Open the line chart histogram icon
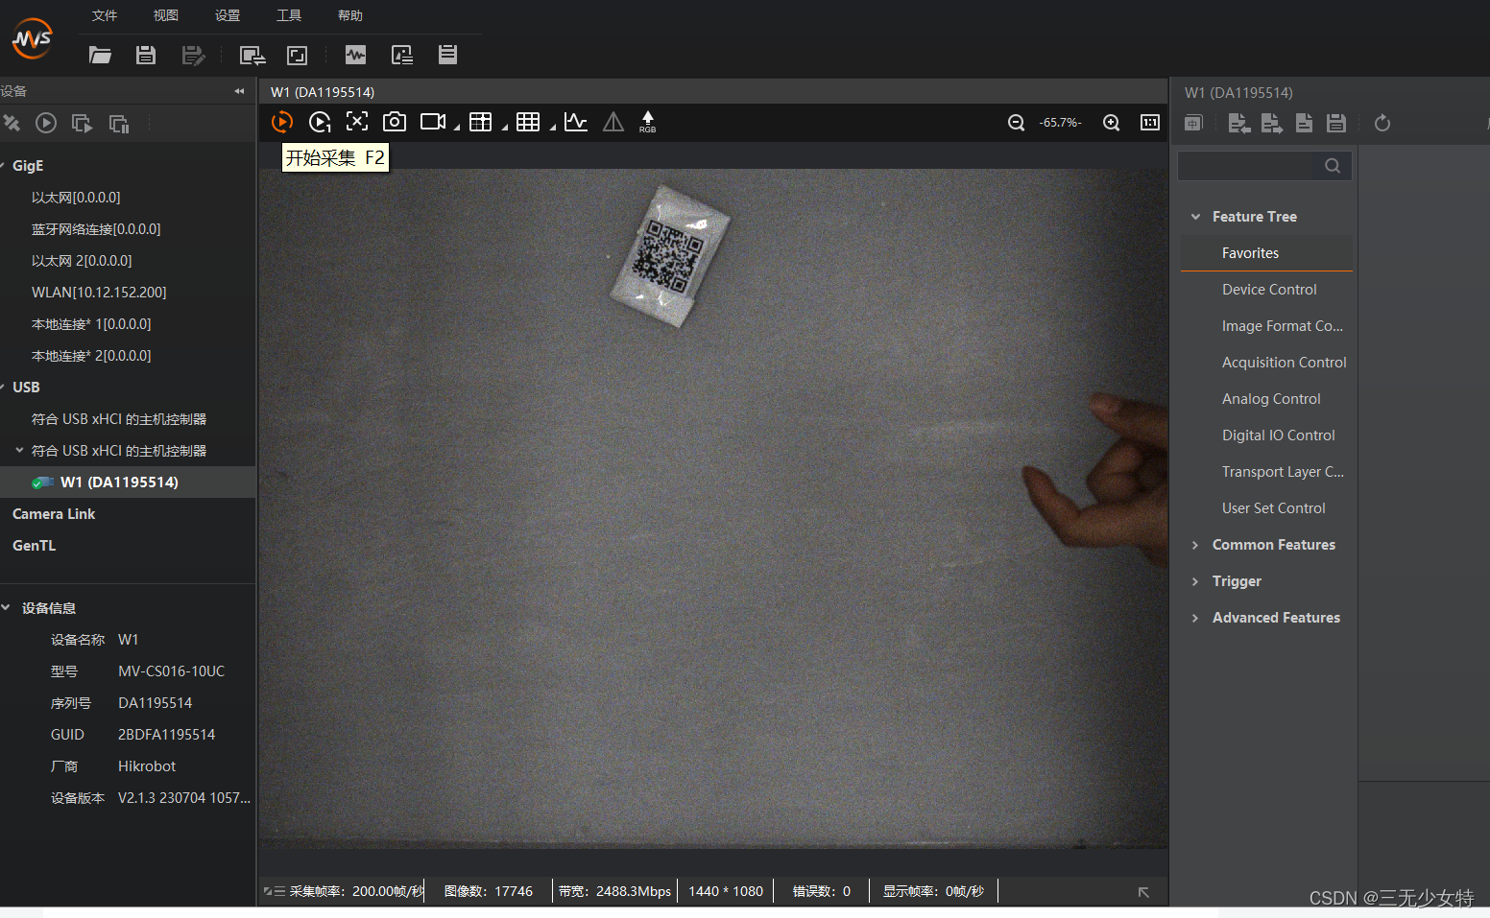The width and height of the screenshot is (1490, 918). [x=576, y=122]
